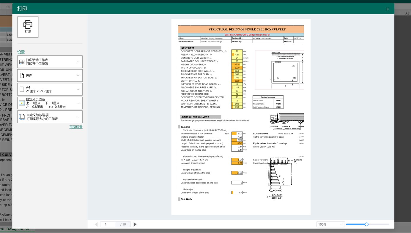Viewport: 411px width, 233px height.
Task: Click the custom scaling page icon
Action: point(21,116)
